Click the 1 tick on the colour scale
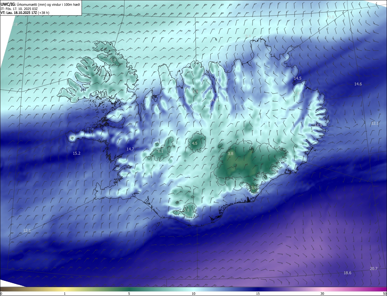Viewport: 387px width, 296px height. click(65, 294)
